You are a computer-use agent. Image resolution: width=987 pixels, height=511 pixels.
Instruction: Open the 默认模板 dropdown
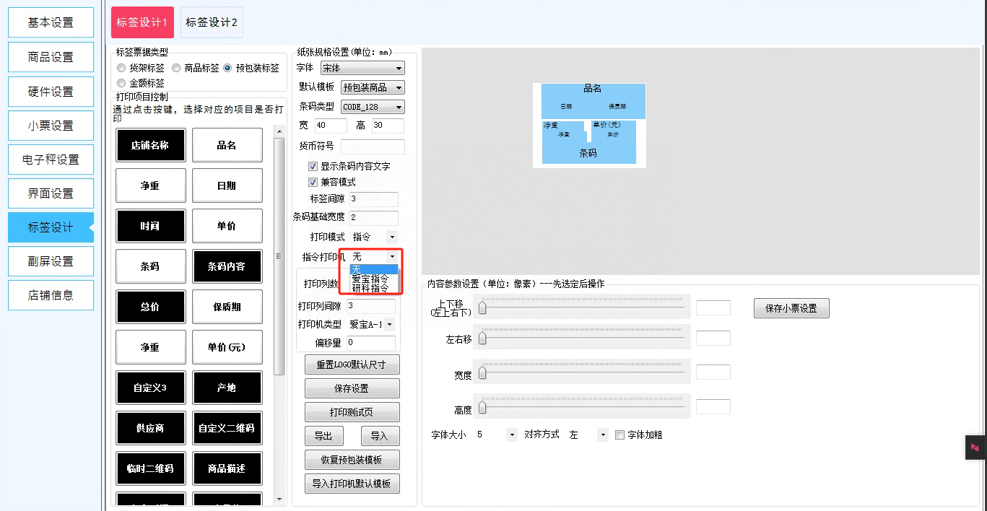[x=373, y=87]
